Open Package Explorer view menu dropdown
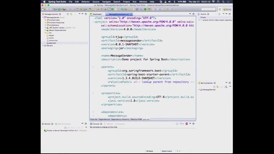The image size is (274, 154). coord(79,14)
